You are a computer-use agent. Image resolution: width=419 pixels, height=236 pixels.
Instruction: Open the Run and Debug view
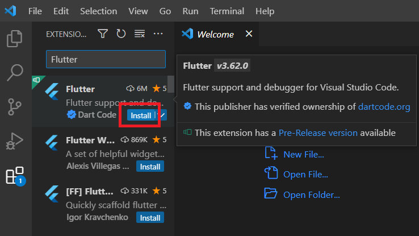click(15, 141)
